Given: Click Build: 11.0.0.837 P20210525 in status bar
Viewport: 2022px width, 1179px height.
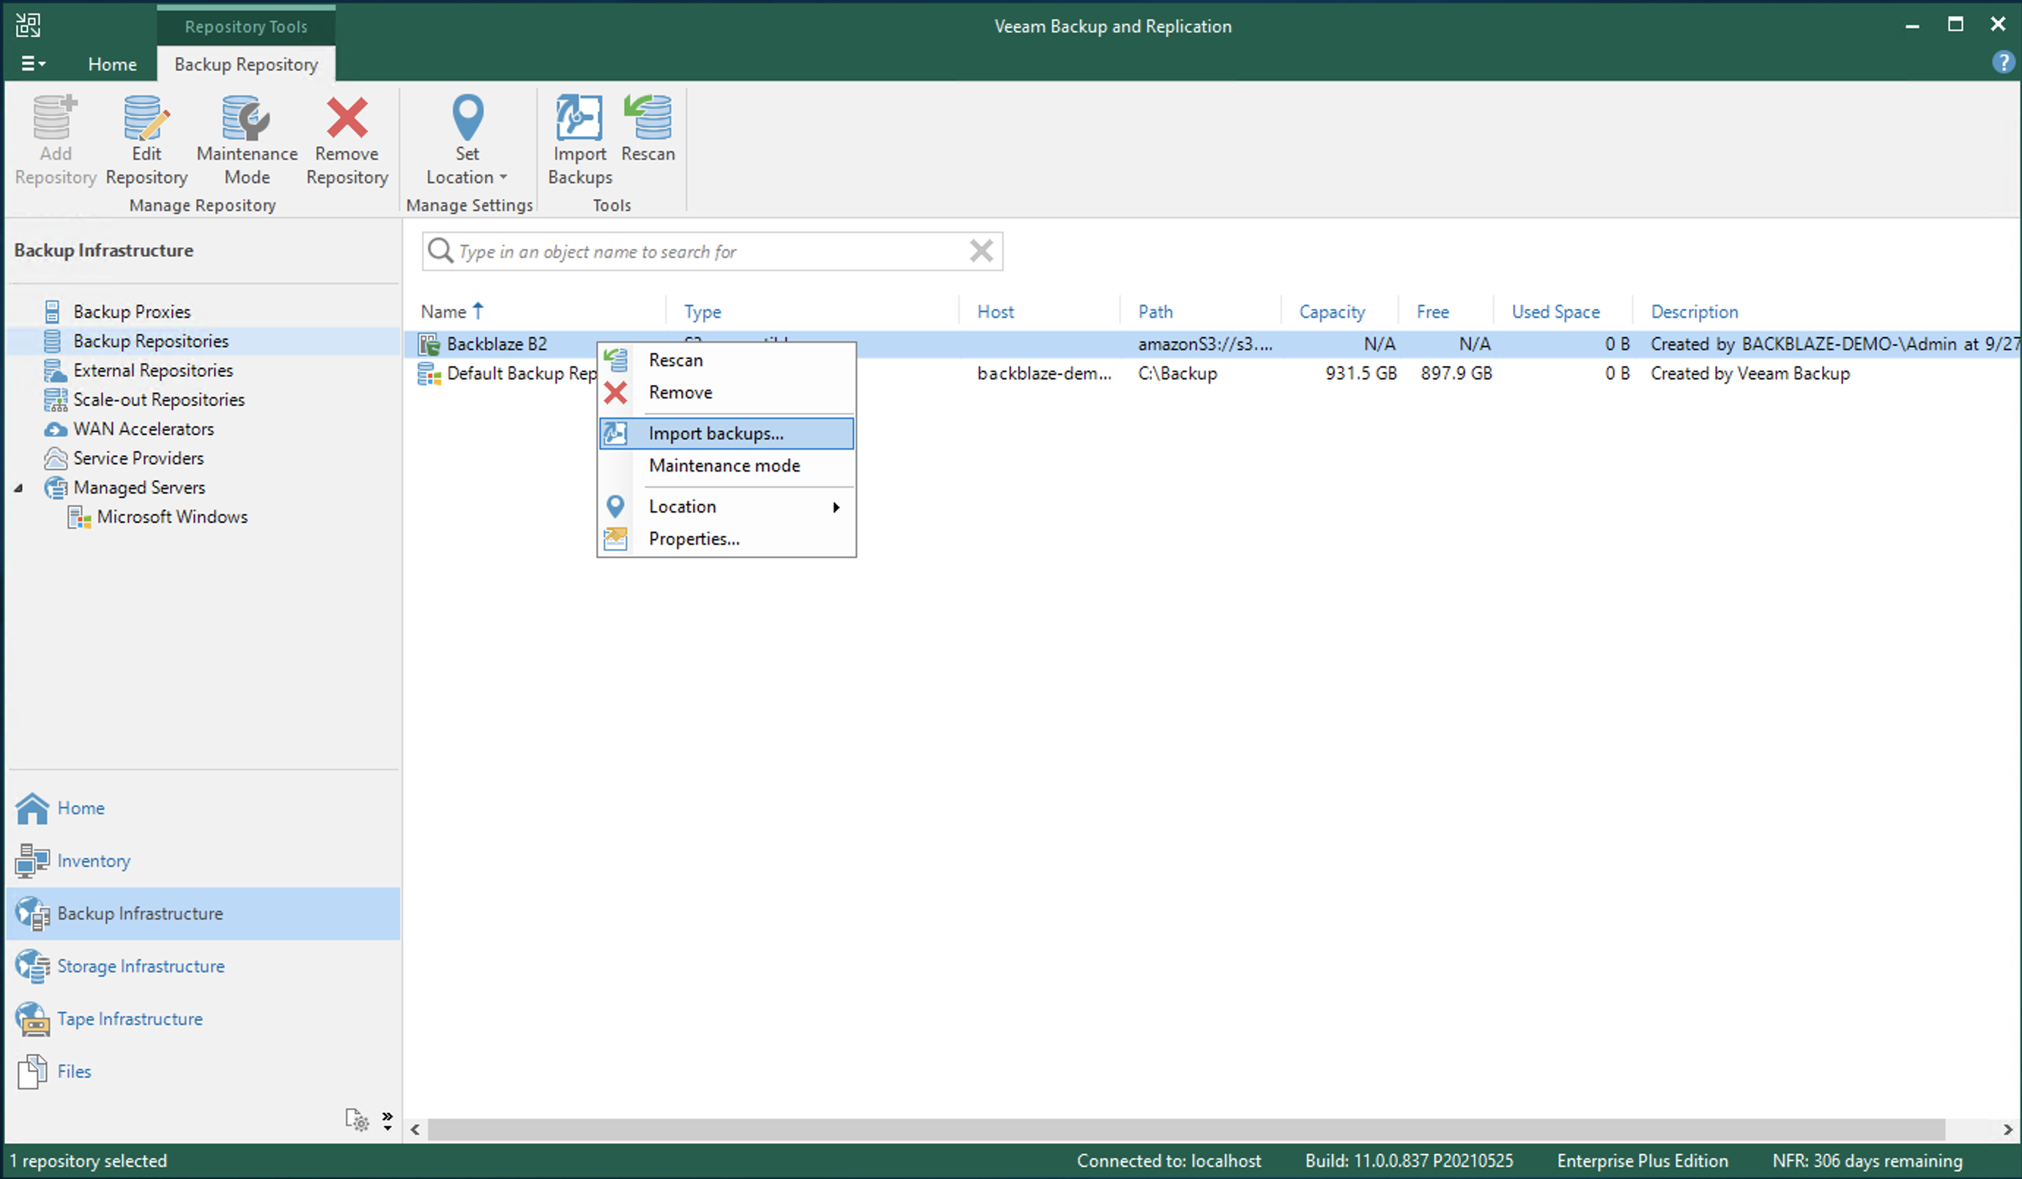Looking at the screenshot, I should tap(1408, 1161).
